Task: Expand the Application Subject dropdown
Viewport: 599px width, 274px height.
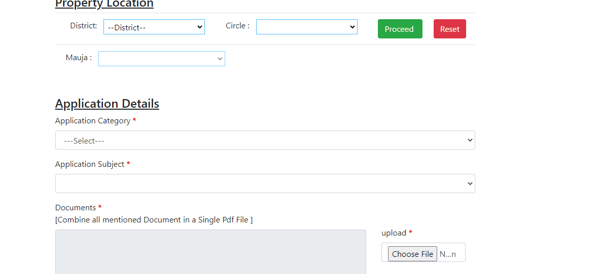Action: coord(265,184)
